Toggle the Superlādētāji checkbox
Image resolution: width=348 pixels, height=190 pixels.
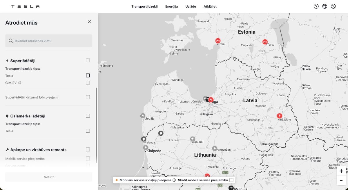click(88, 61)
